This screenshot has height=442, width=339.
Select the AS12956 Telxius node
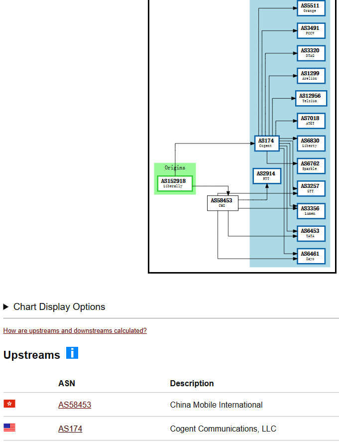coord(311,98)
